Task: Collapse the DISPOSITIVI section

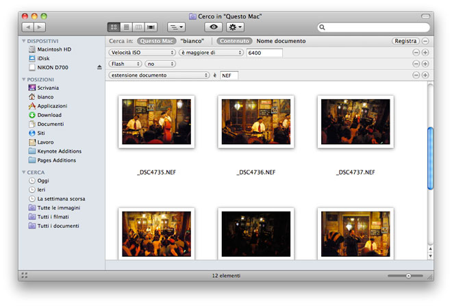Action: point(24,41)
